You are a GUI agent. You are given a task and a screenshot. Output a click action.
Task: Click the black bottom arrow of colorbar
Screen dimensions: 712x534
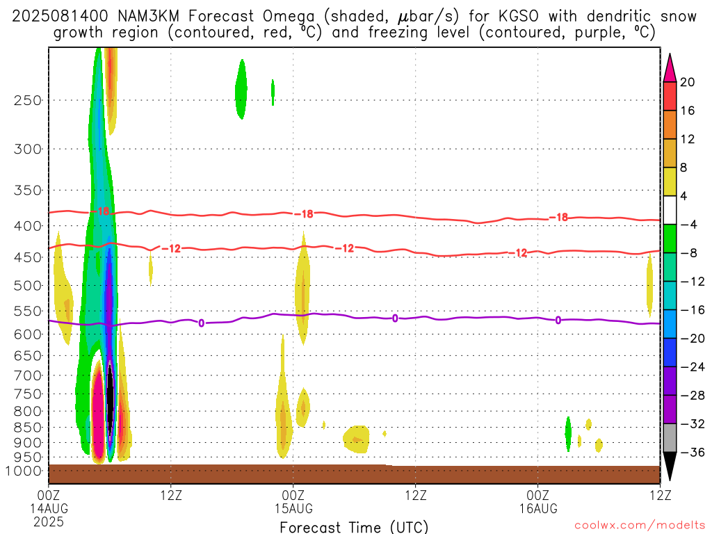coord(670,467)
